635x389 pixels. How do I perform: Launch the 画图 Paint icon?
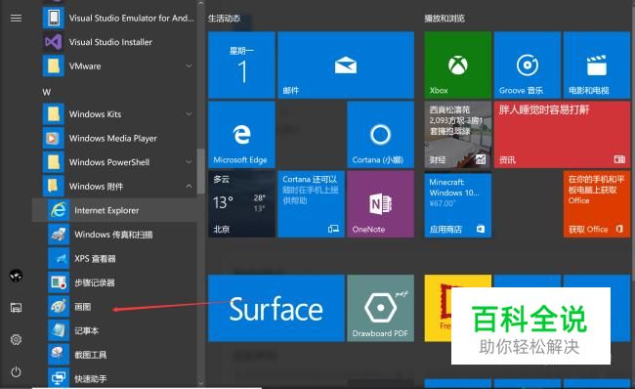[59, 306]
